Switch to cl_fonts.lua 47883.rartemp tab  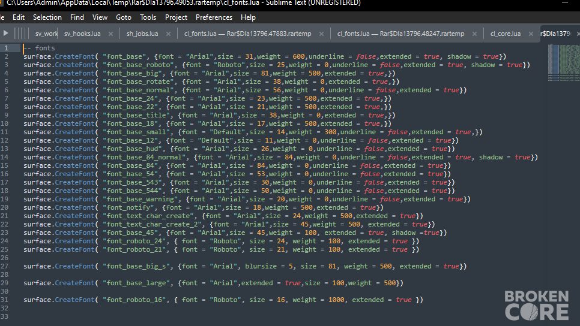pos(247,34)
